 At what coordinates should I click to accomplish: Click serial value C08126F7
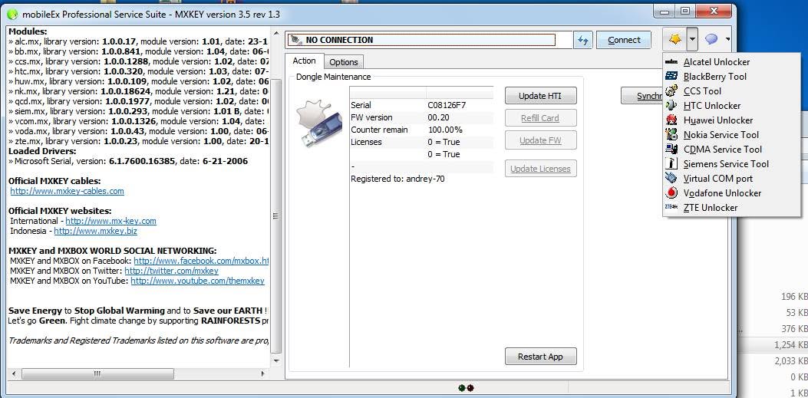pyautogui.click(x=447, y=105)
